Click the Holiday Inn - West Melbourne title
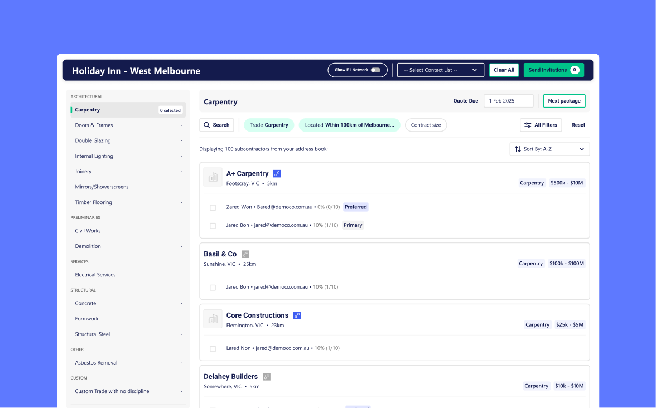 136,71
